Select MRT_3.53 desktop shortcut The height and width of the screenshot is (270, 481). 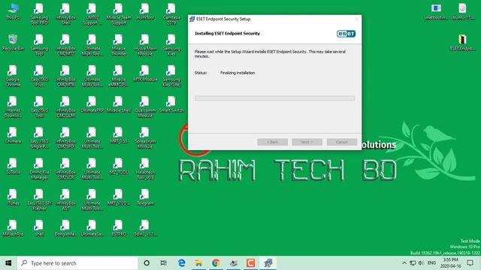click(119, 135)
